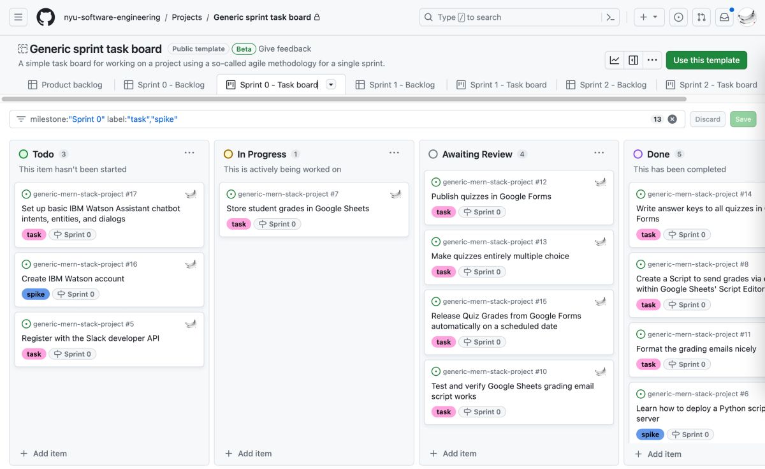This screenshot has width=765, height=469.
Task: Click the horizontal tab scrollbar
Action: (344, 99)
